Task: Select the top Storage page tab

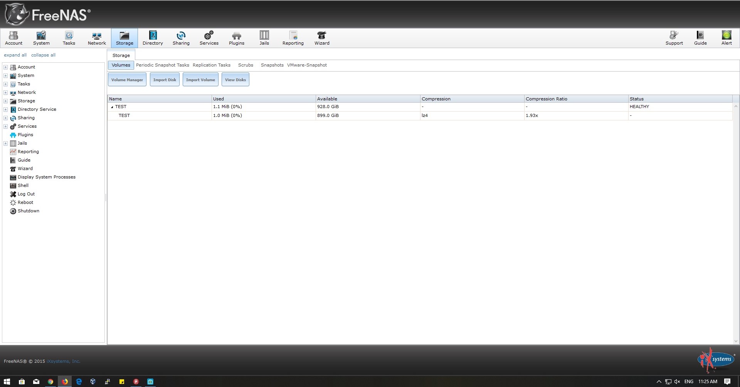Action: pos(121,55)
